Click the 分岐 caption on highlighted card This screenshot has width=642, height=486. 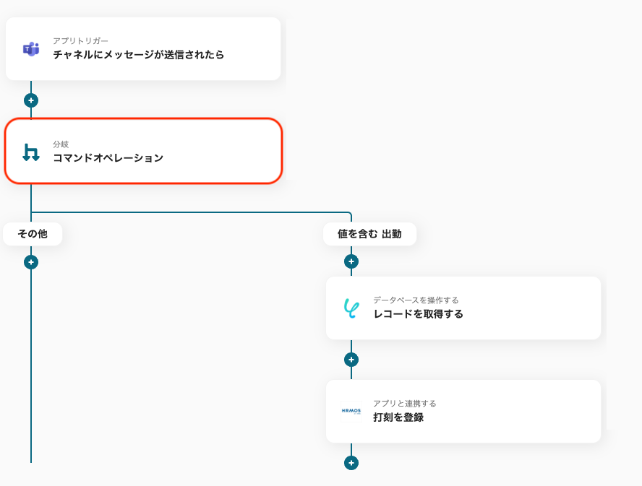[x=61, y=144]
